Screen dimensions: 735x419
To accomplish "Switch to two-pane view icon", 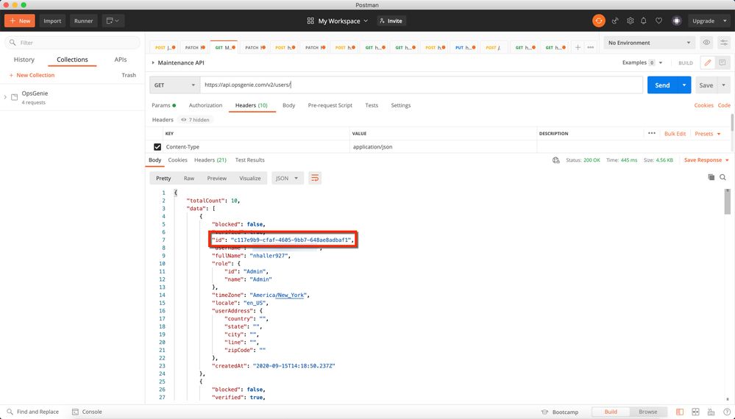I will coord(695,412).
